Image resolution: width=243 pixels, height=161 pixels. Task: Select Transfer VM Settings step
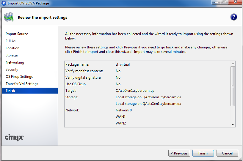(x=22, y=84)
